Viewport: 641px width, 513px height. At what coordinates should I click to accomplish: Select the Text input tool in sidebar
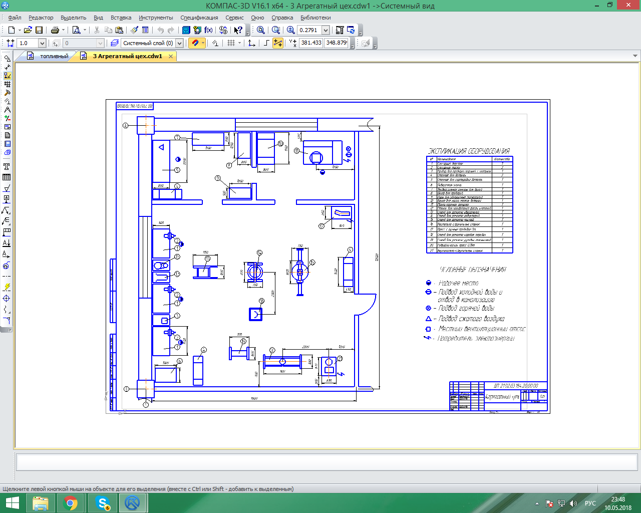[7, 166]
